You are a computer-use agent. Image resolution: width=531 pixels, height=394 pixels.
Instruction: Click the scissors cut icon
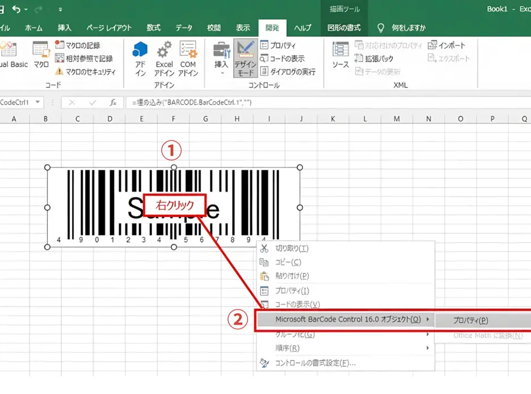pyautogui.click(x=264, y=248)
